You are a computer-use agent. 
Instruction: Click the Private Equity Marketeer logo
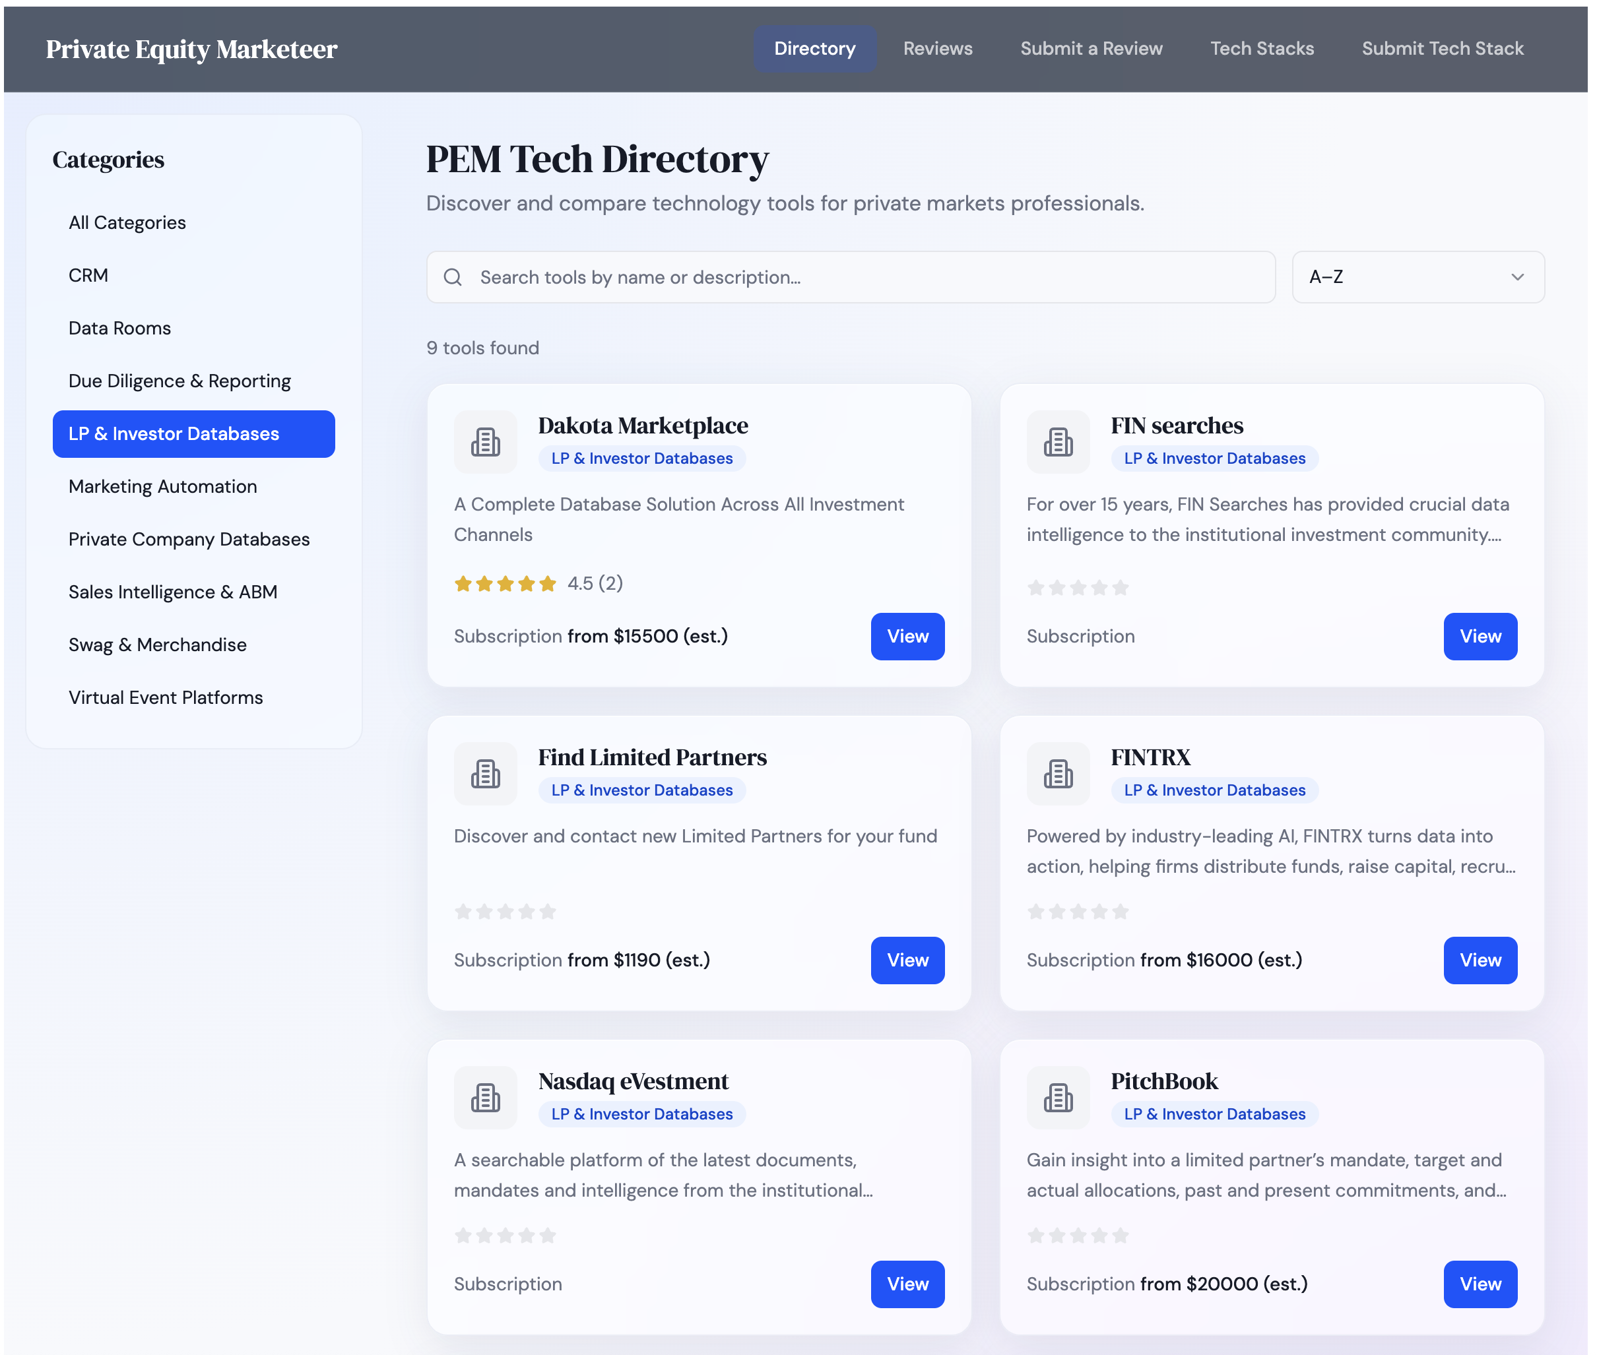(x=191, y=49)
